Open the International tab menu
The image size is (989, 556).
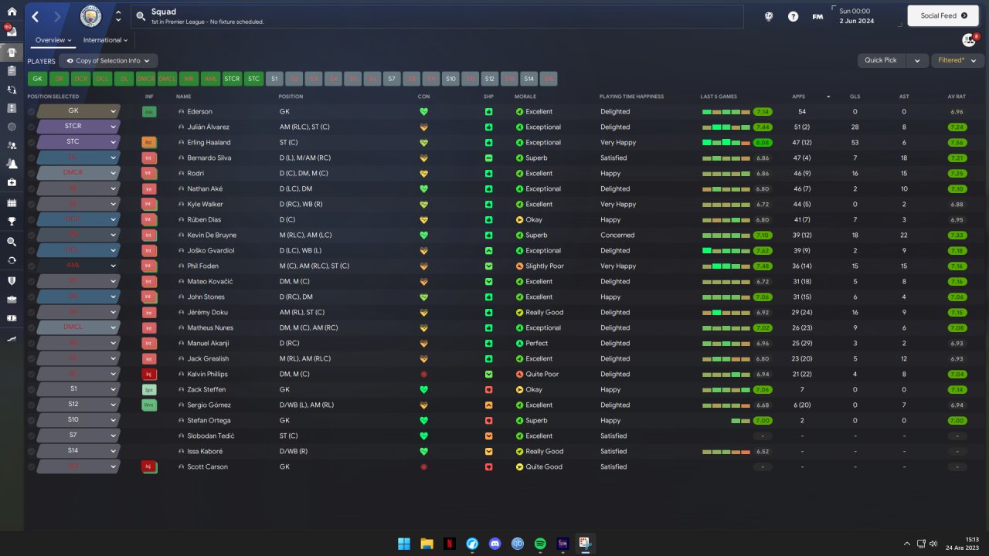click(x=105, y=40)
